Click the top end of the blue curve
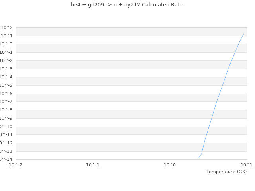255x191 pixels. (243, 34)
